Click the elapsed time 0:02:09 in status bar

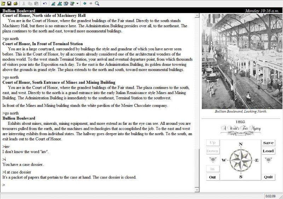[x=270, y=196]
